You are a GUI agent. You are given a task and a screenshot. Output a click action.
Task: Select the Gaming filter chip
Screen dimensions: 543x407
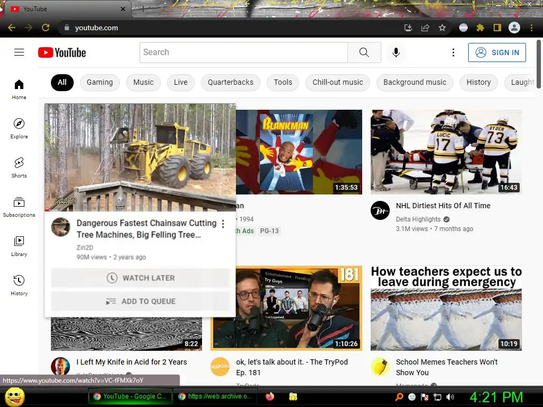(100, 82)
